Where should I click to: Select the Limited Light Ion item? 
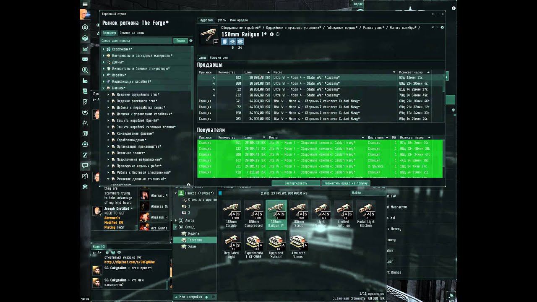[343, 214]
